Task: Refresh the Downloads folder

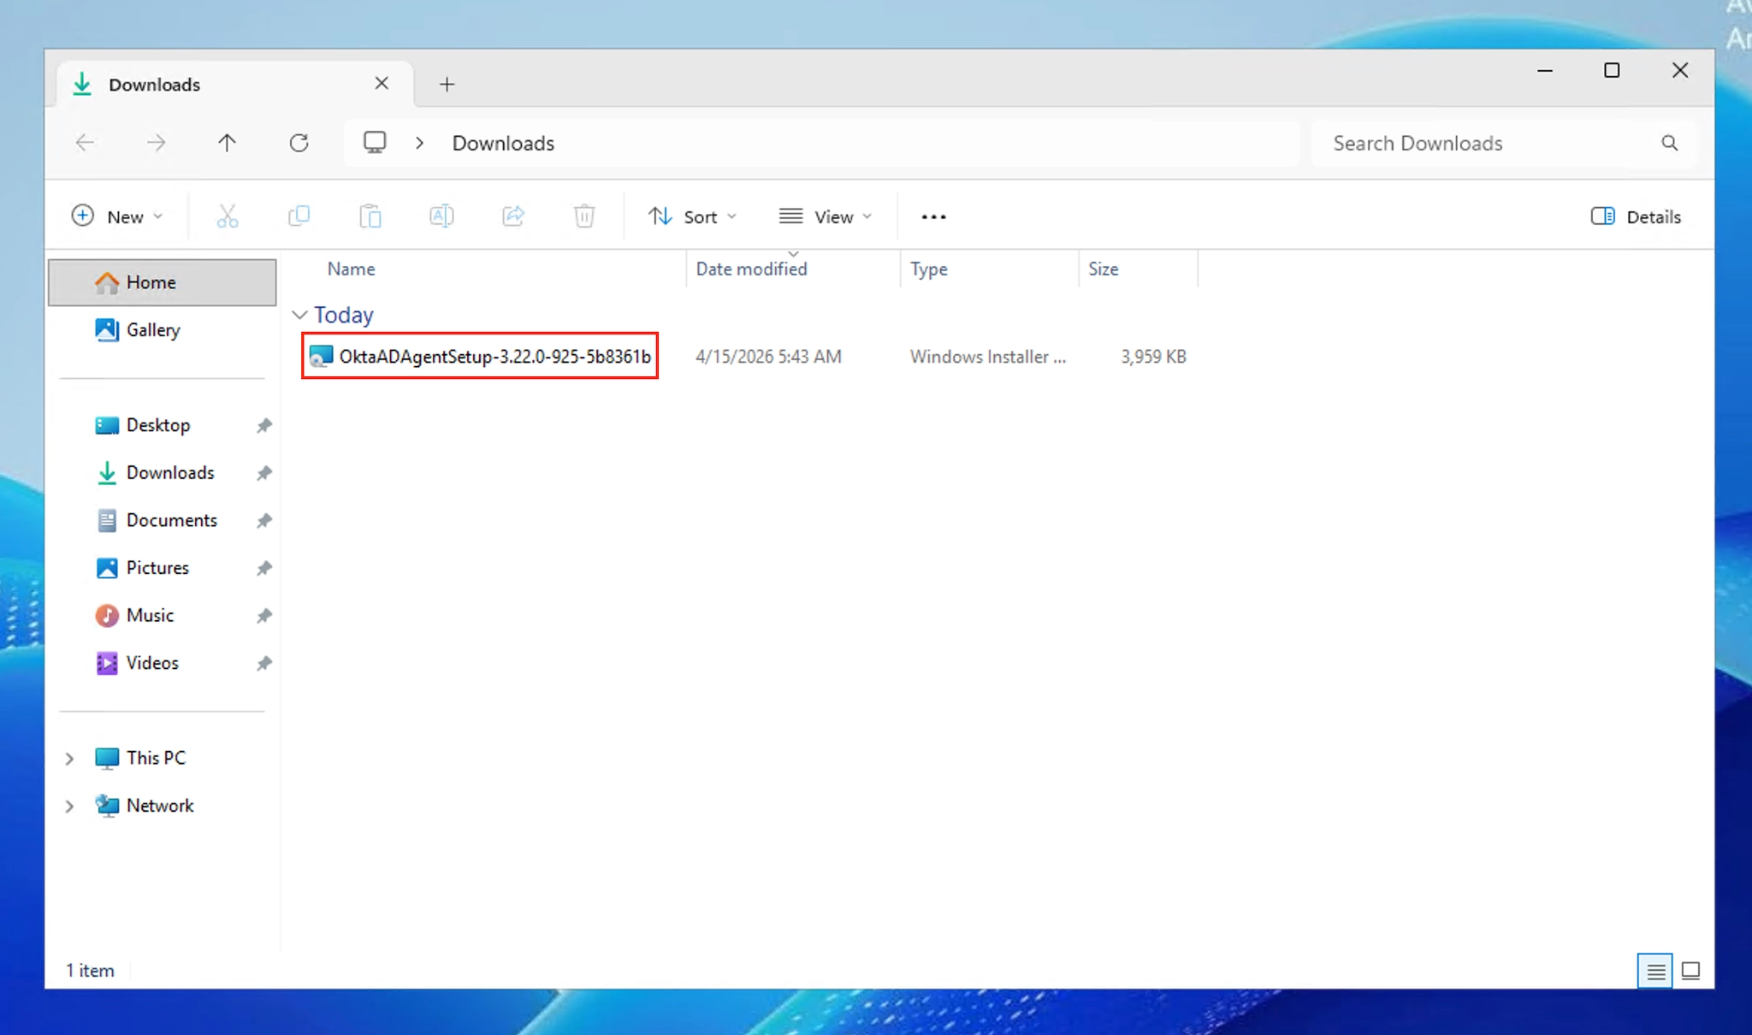Action: tap(299, 143)
